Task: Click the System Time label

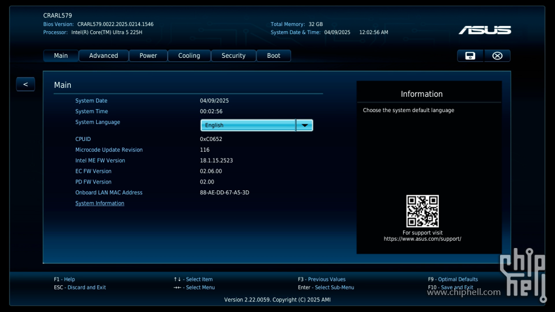Action: 92,112
